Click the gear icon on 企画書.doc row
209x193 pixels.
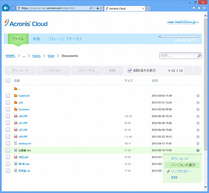click(198, 150)
